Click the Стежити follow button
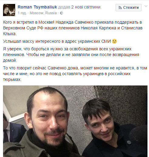This screenshot has width=149, height=157. point(128,8)
